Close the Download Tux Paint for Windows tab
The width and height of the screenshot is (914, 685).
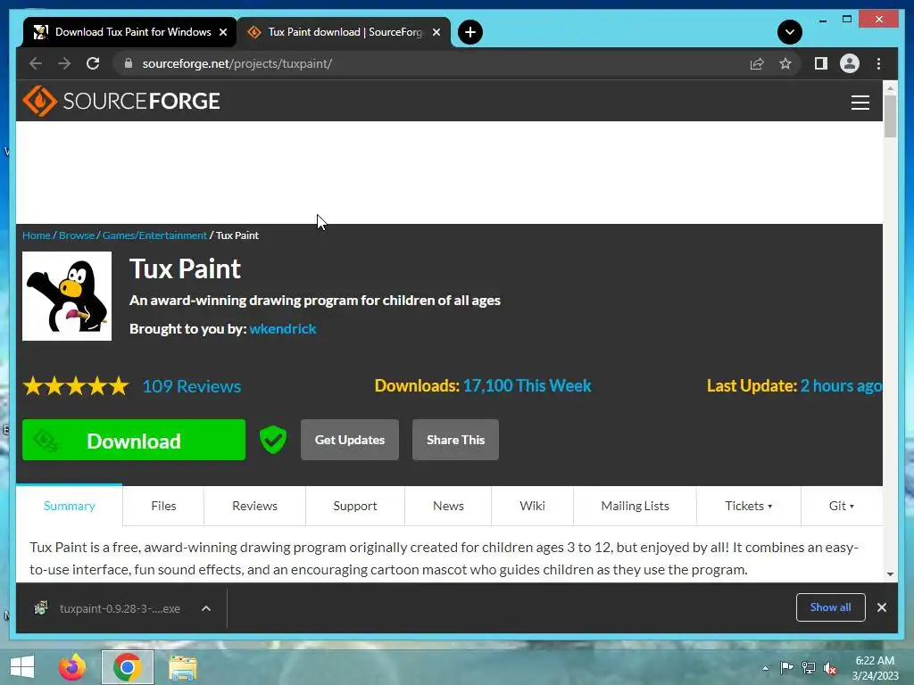click(x=222, y=32)
